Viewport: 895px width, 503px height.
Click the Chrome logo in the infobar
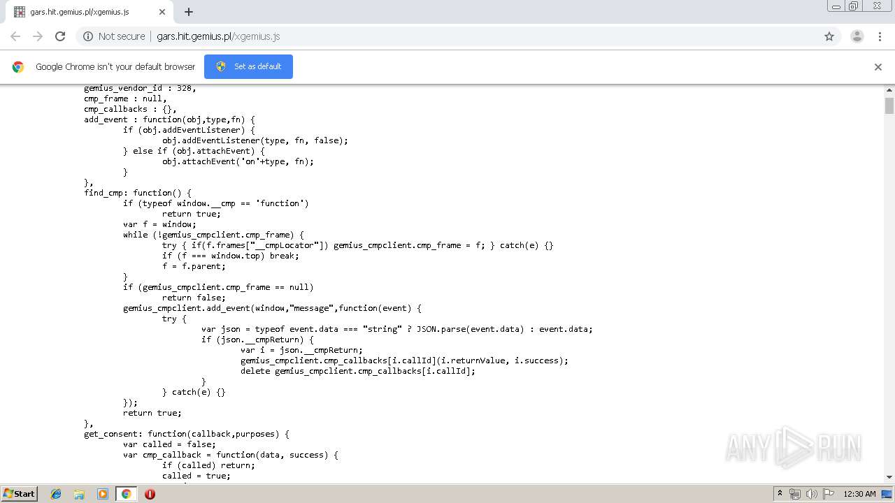pos(18,67)
